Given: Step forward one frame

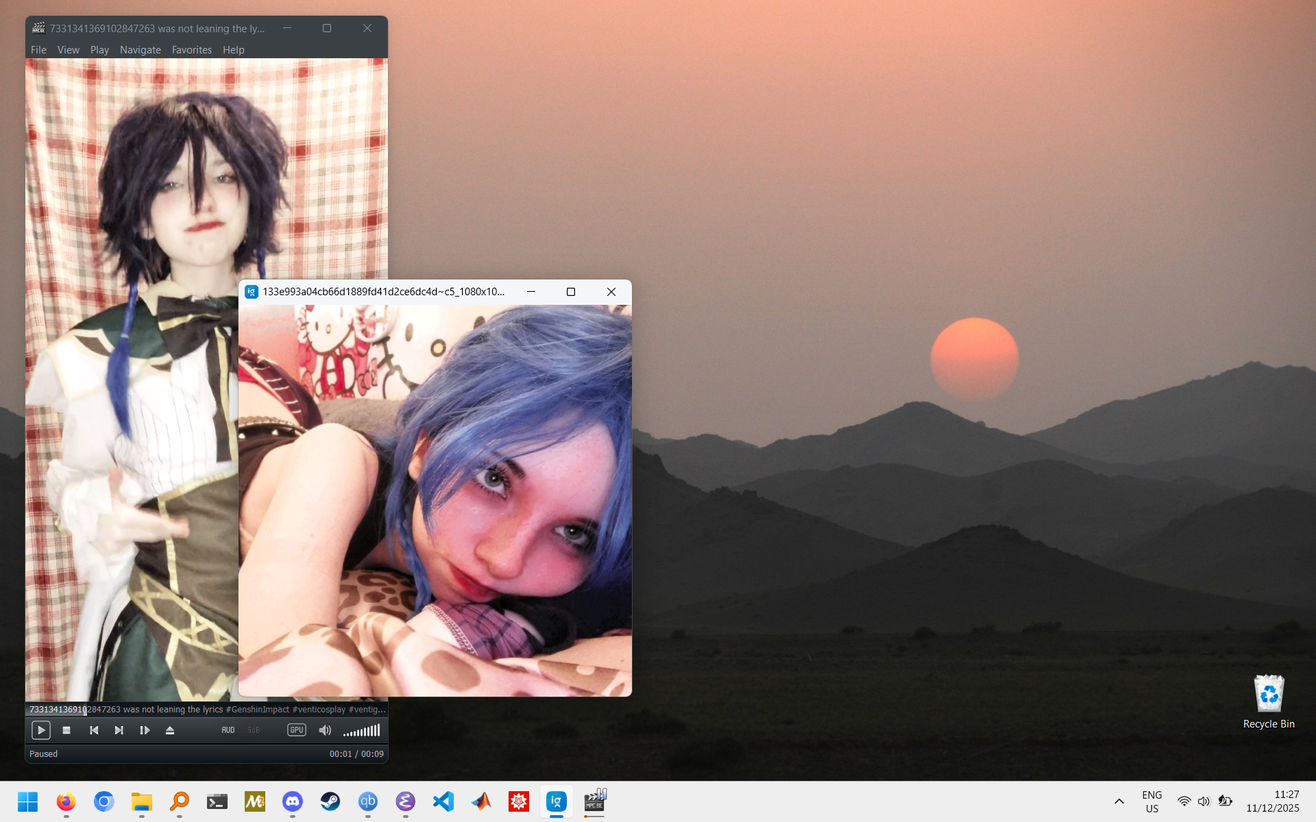Looking at the screenshot, I should tap(145, 730).
